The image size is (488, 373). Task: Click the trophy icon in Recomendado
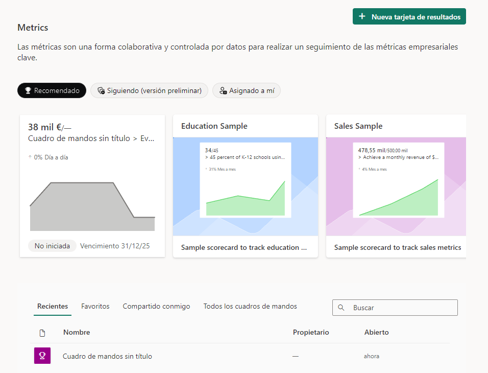click(x=28, y=90)
